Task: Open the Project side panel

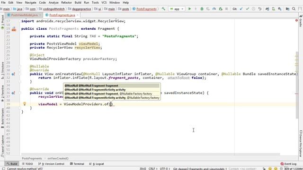Action: (2, 22)
